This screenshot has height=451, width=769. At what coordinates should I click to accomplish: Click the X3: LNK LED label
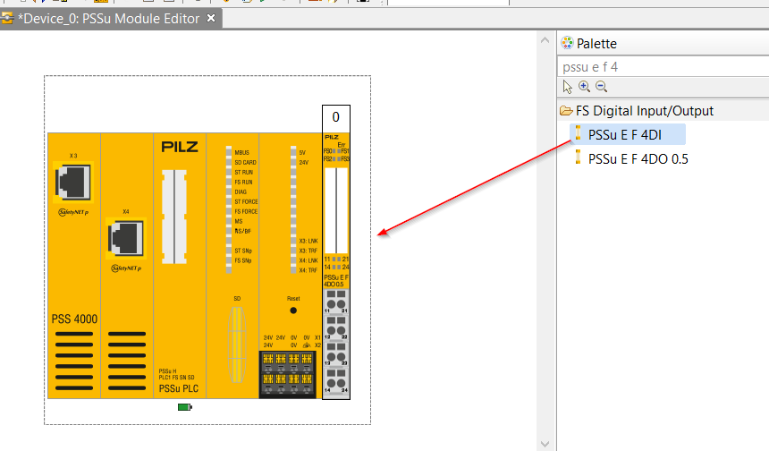[x=308, y=241]
